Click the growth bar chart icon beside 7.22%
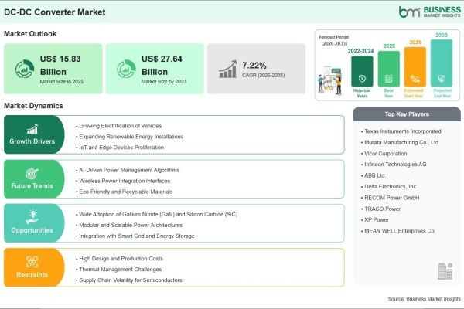 point(227,70)
